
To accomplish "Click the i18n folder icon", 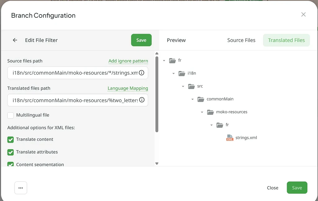I will (x=182, y=73).
